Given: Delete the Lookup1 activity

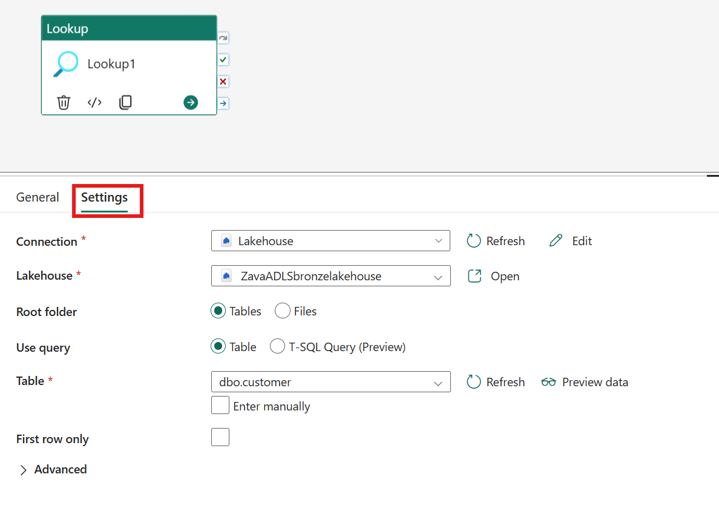Looking at the screenshot, I should click(63, 102).
